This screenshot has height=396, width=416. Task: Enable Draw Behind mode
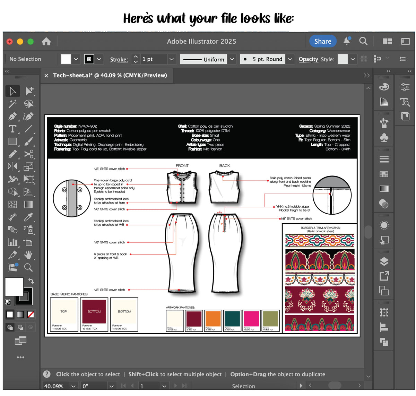coord(20,327)
